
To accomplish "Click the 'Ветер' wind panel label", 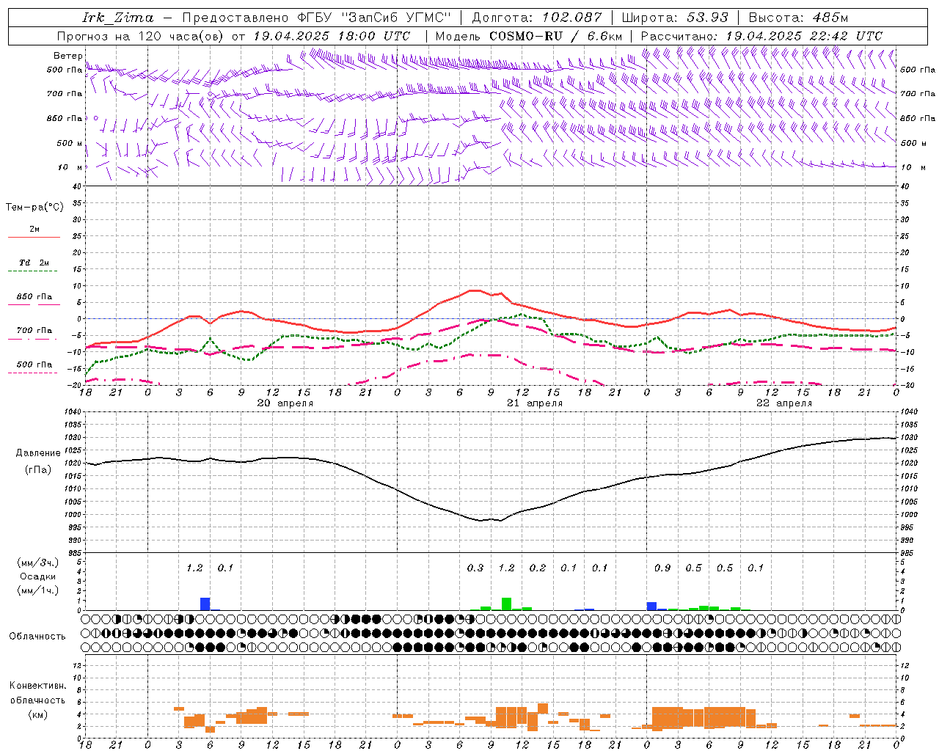I will coord(67,56).
